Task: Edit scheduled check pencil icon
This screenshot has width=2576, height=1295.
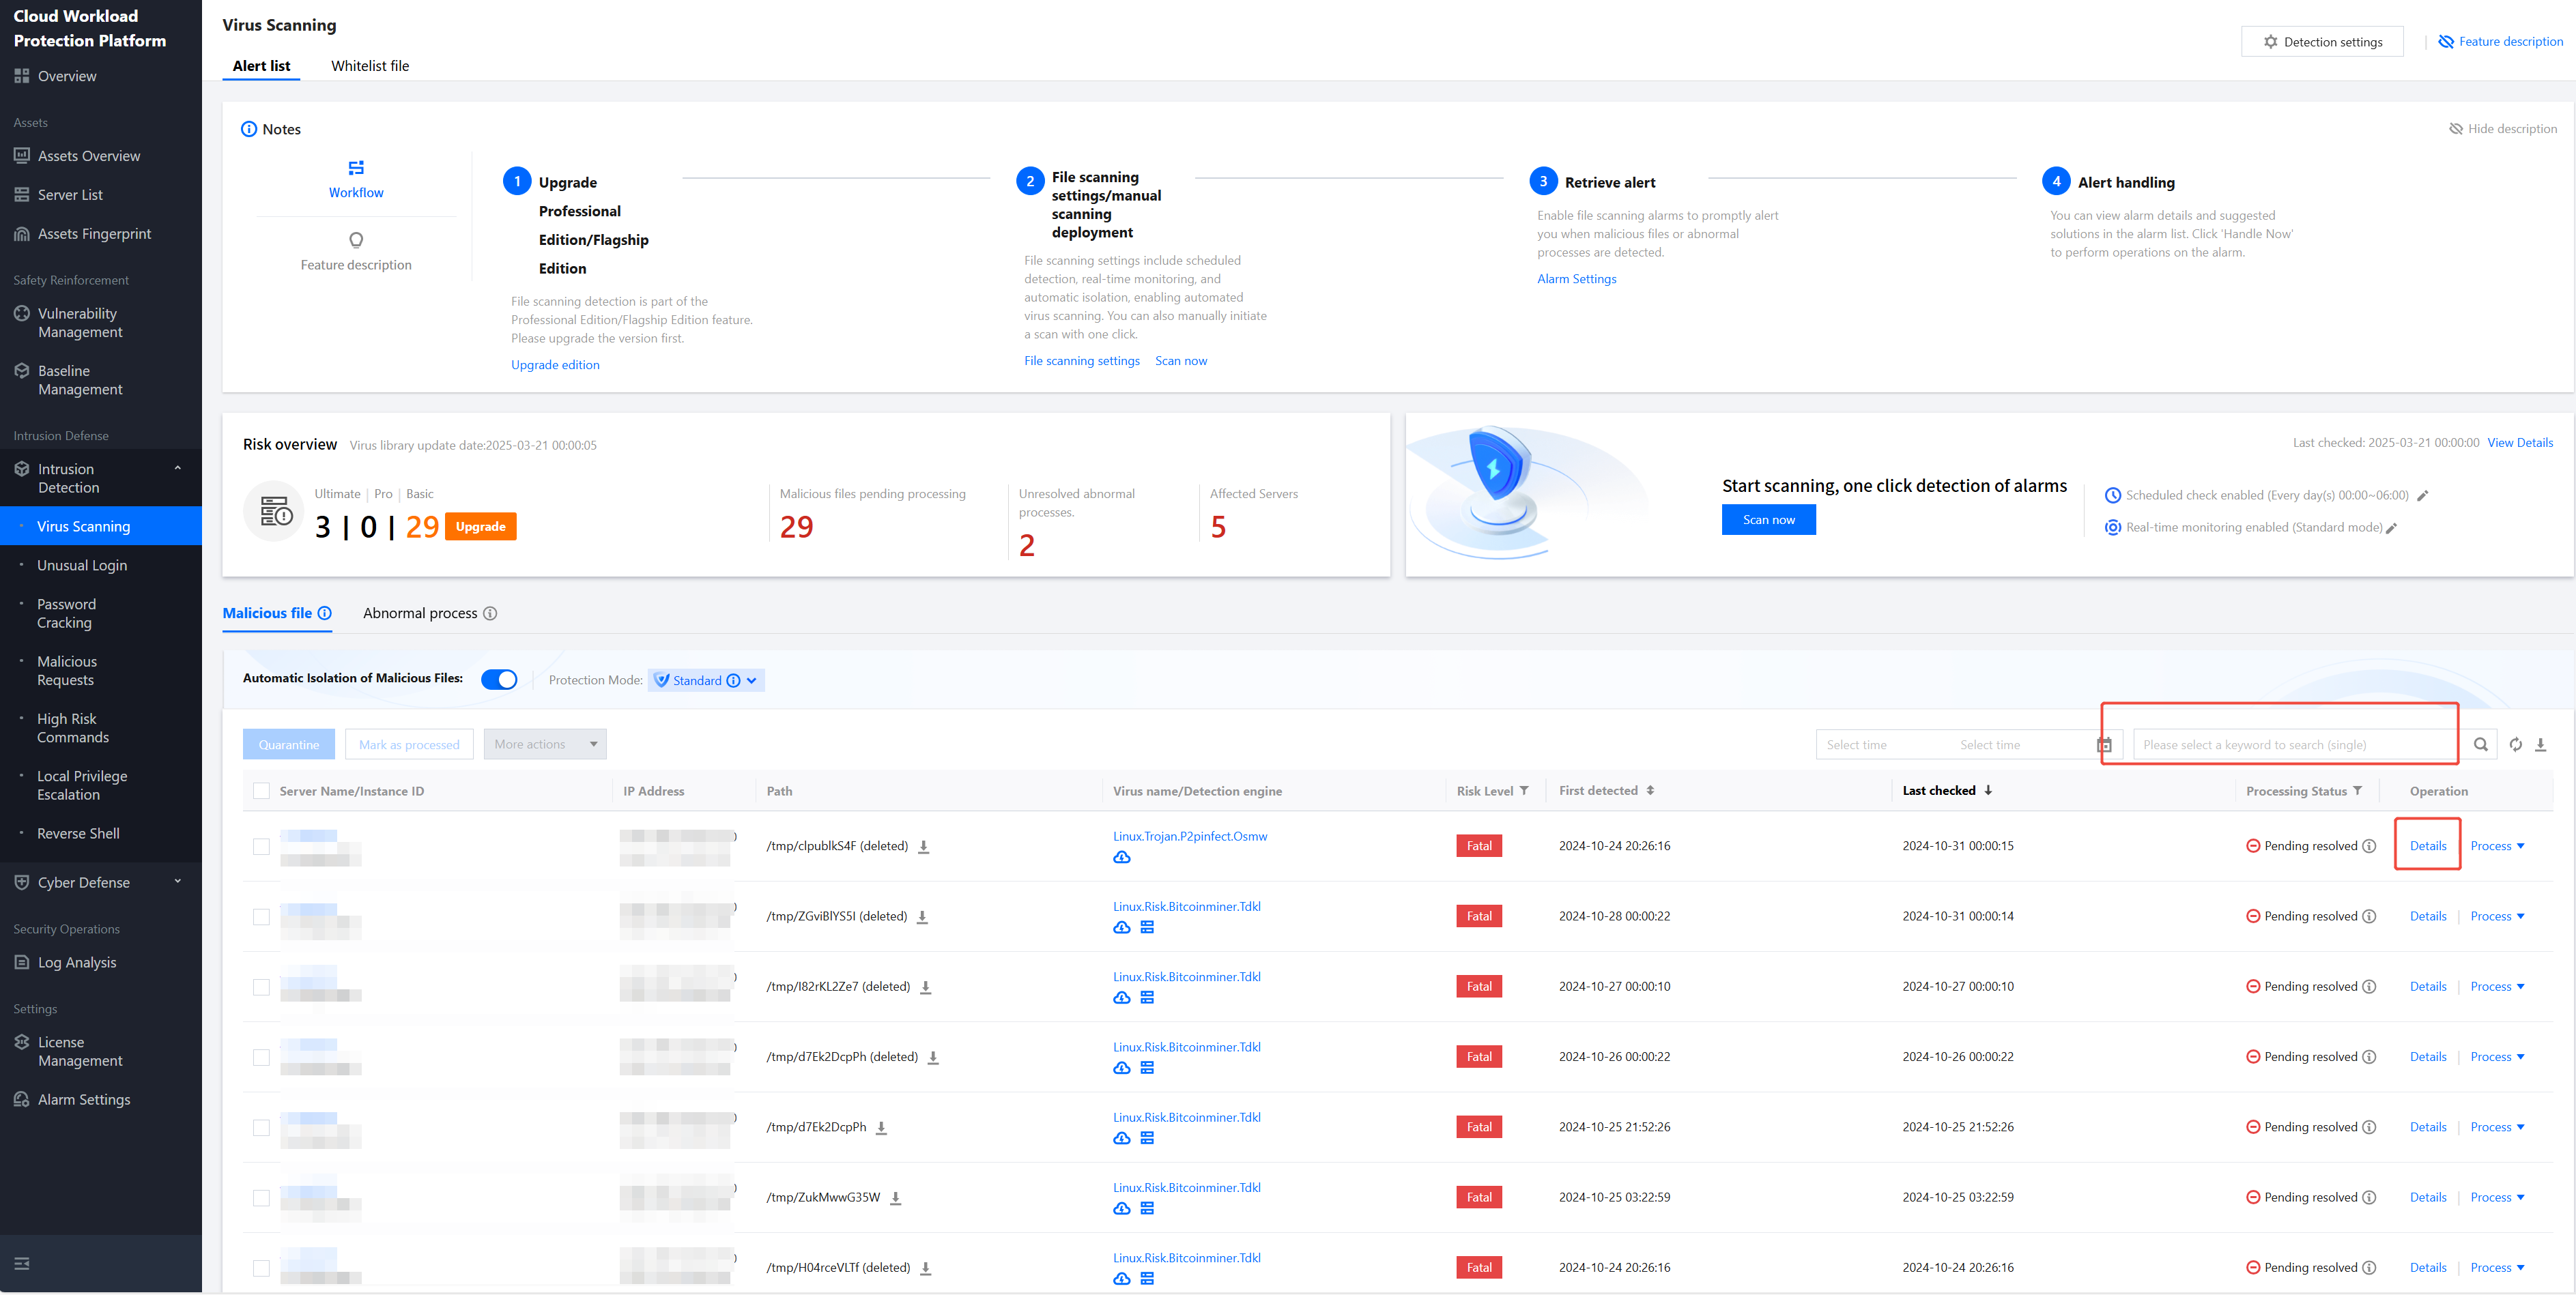Action: (x=2422, y=495)
